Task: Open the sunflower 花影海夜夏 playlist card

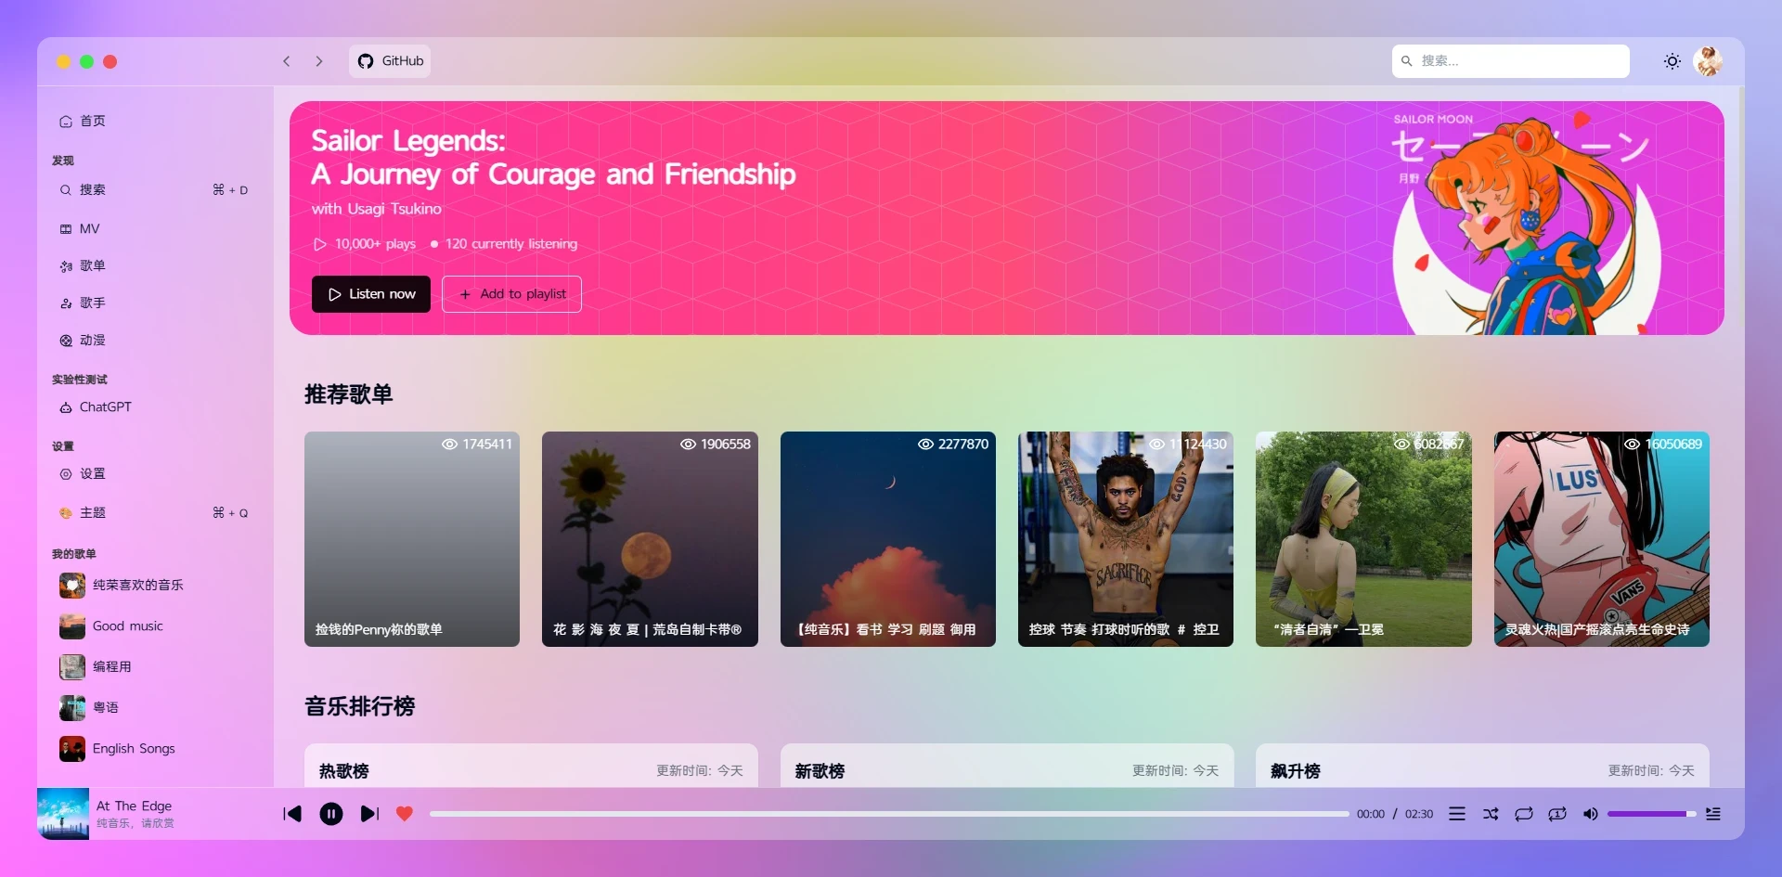Action: point(650,539)
